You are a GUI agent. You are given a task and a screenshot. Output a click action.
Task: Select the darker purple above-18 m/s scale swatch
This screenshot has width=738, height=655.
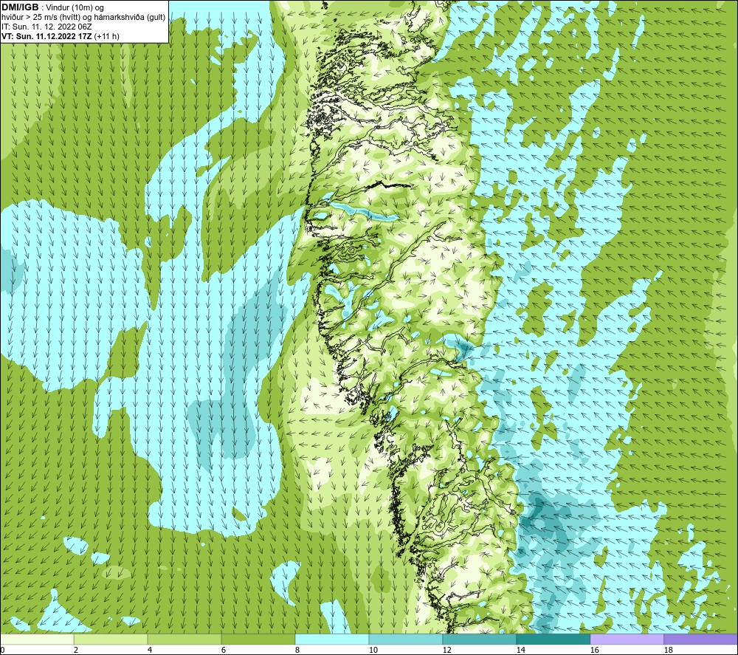pos(700,639)
